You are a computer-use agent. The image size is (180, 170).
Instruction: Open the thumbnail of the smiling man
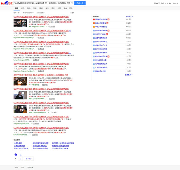point(20,95)
